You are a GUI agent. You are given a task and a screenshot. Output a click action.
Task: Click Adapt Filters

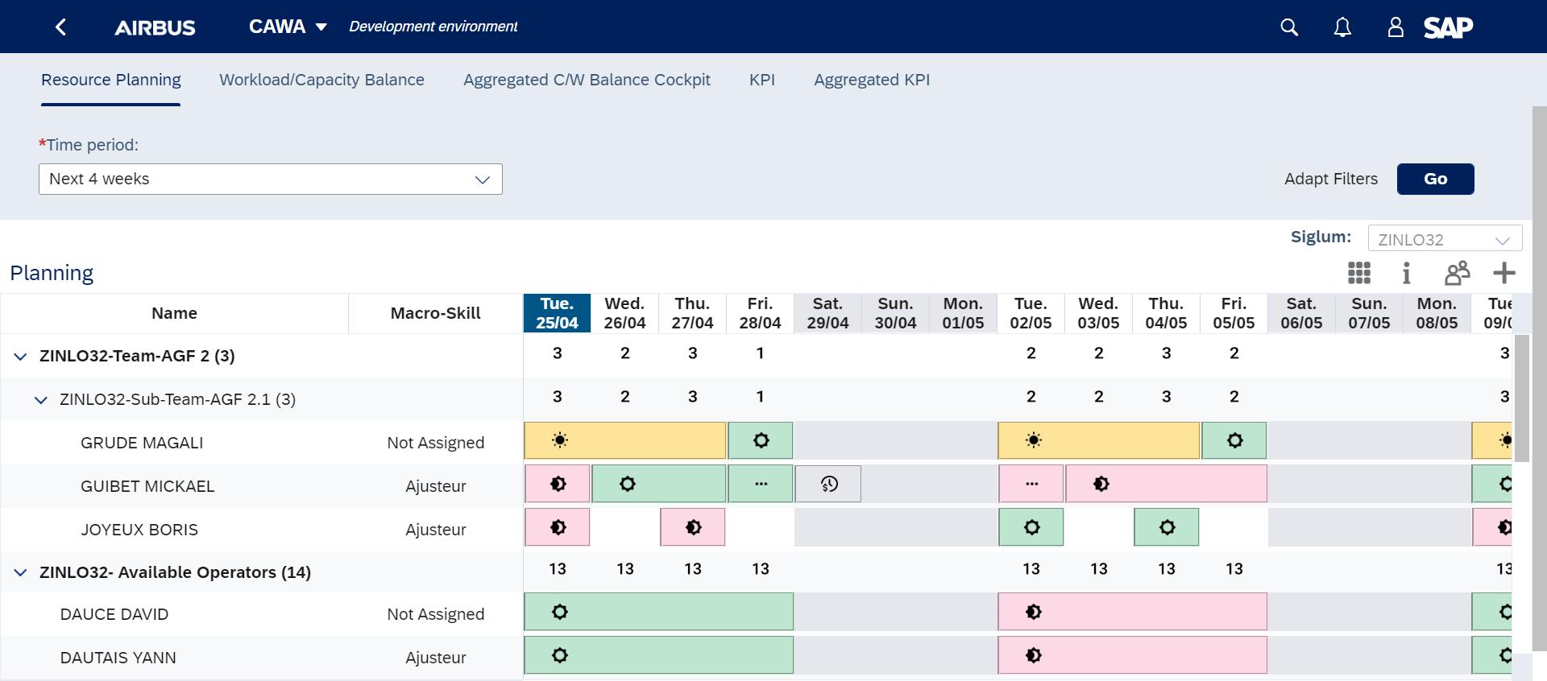coord(1331,179)
